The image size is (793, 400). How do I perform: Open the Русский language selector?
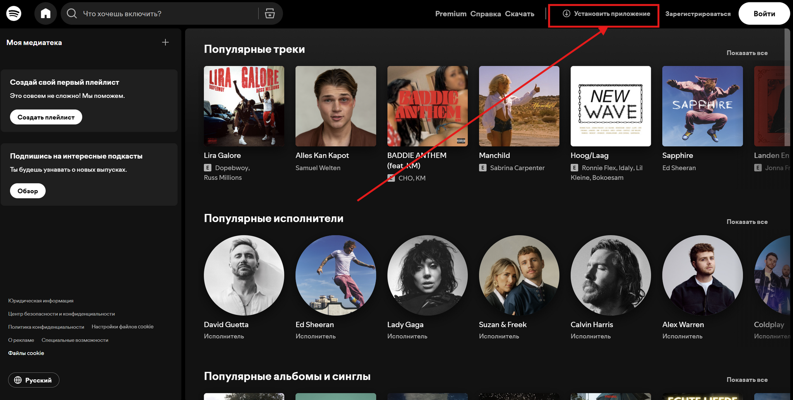[x=34, y=380]
